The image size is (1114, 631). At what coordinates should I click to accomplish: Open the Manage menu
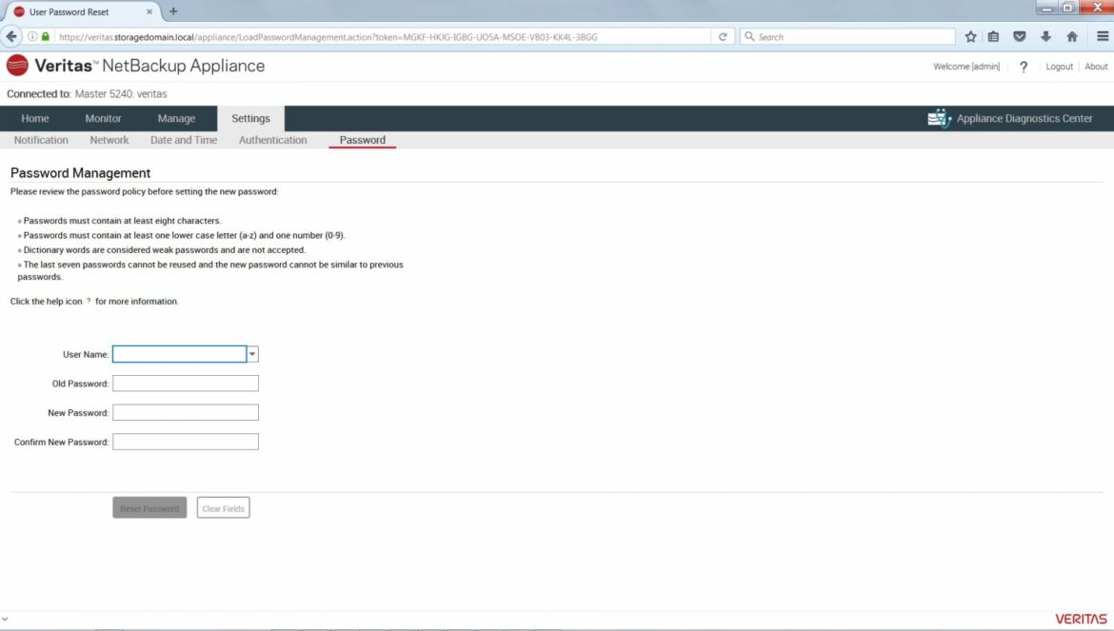(x=176, y=119)
